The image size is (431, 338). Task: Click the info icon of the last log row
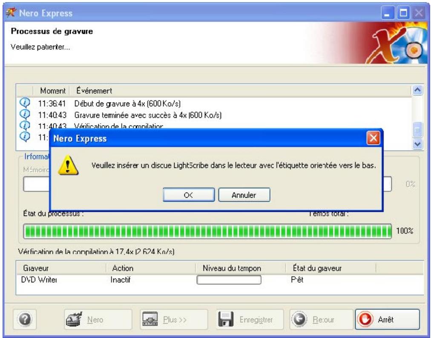tap(25, 136)
